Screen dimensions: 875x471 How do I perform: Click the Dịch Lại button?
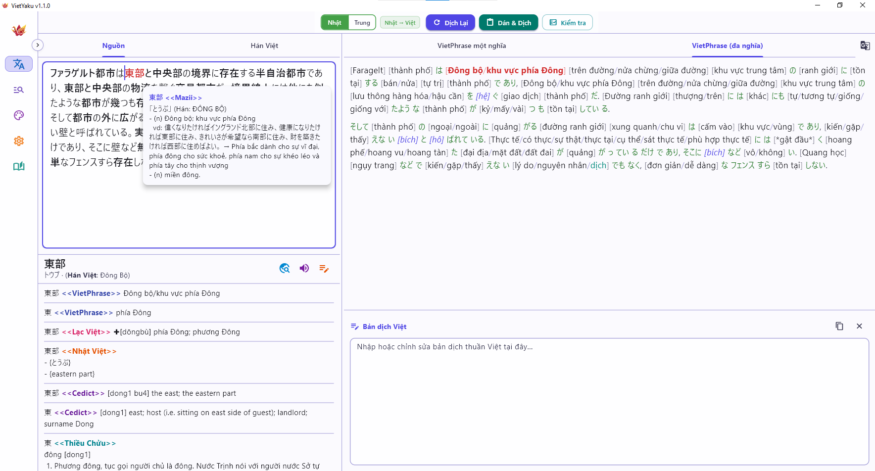click(x=450, y=23)
